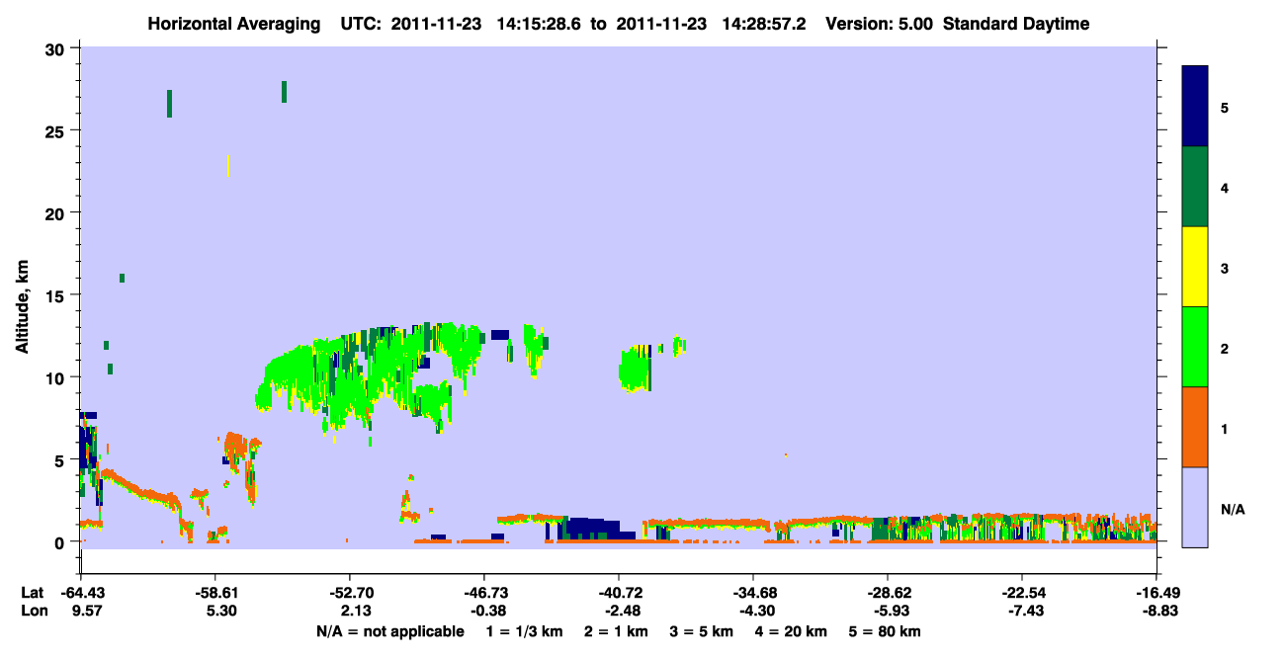Click the colorbar number label '3'
Image resolution: width=1285 pixels, height=659 pixels.
coord(1225,269)
